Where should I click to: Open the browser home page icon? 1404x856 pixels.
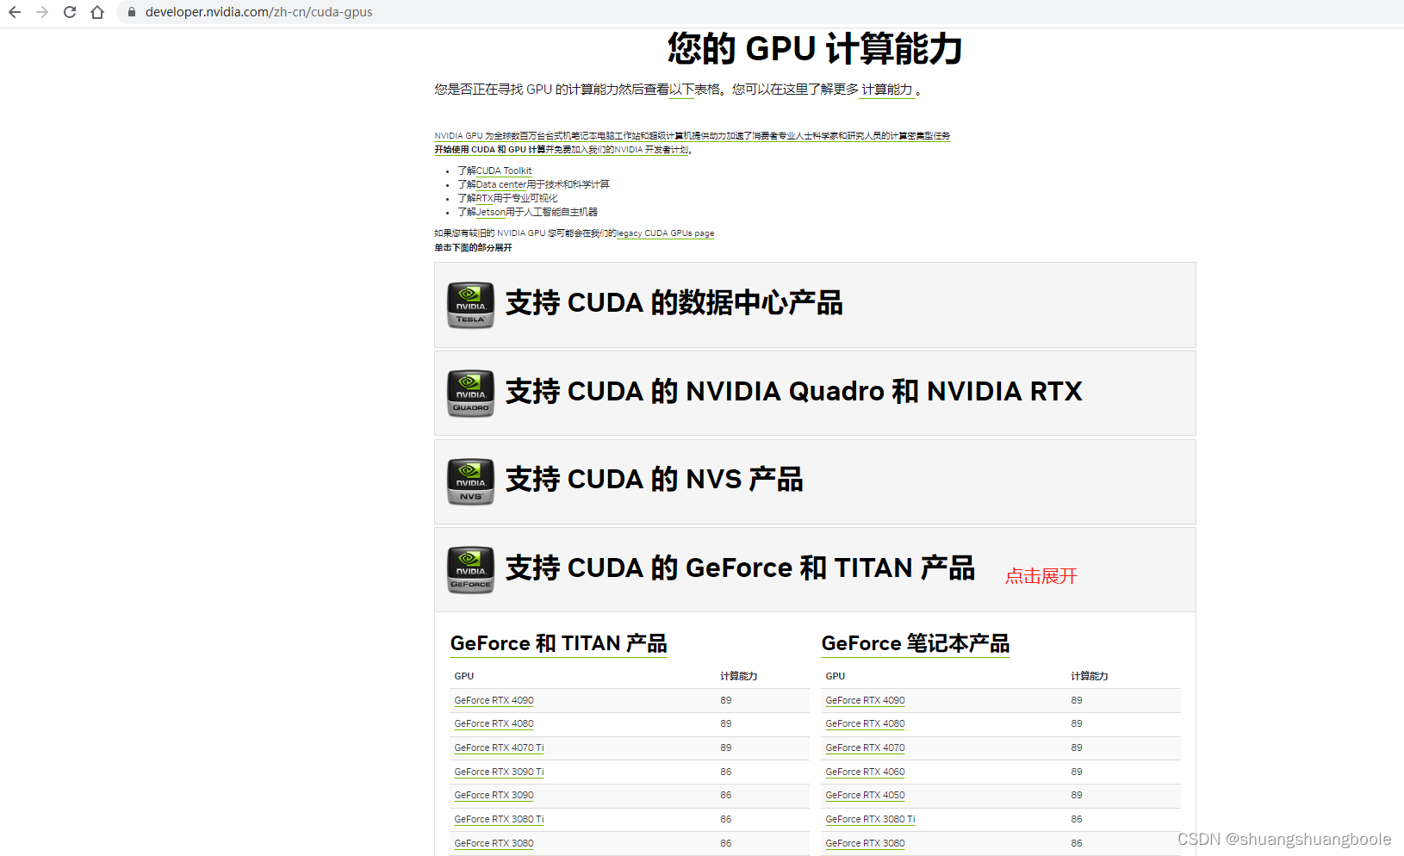(96, 12)
